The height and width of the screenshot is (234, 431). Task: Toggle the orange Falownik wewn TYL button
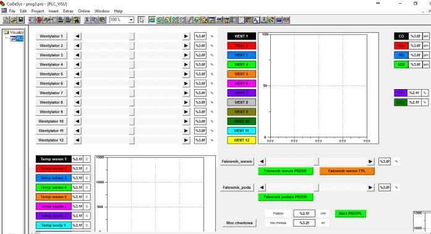347,171
